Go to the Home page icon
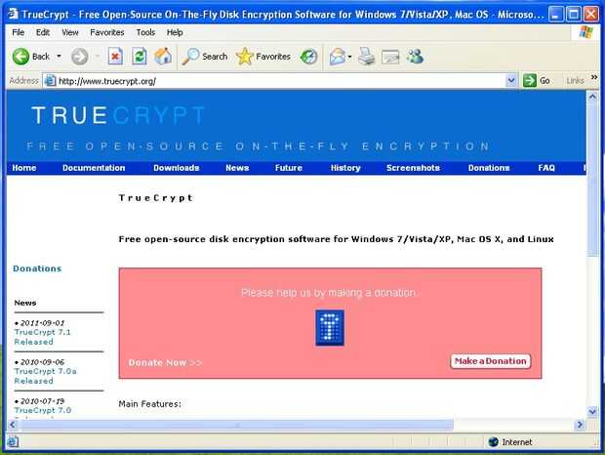This screenshot has width=605, height=455. pos(163,57)
